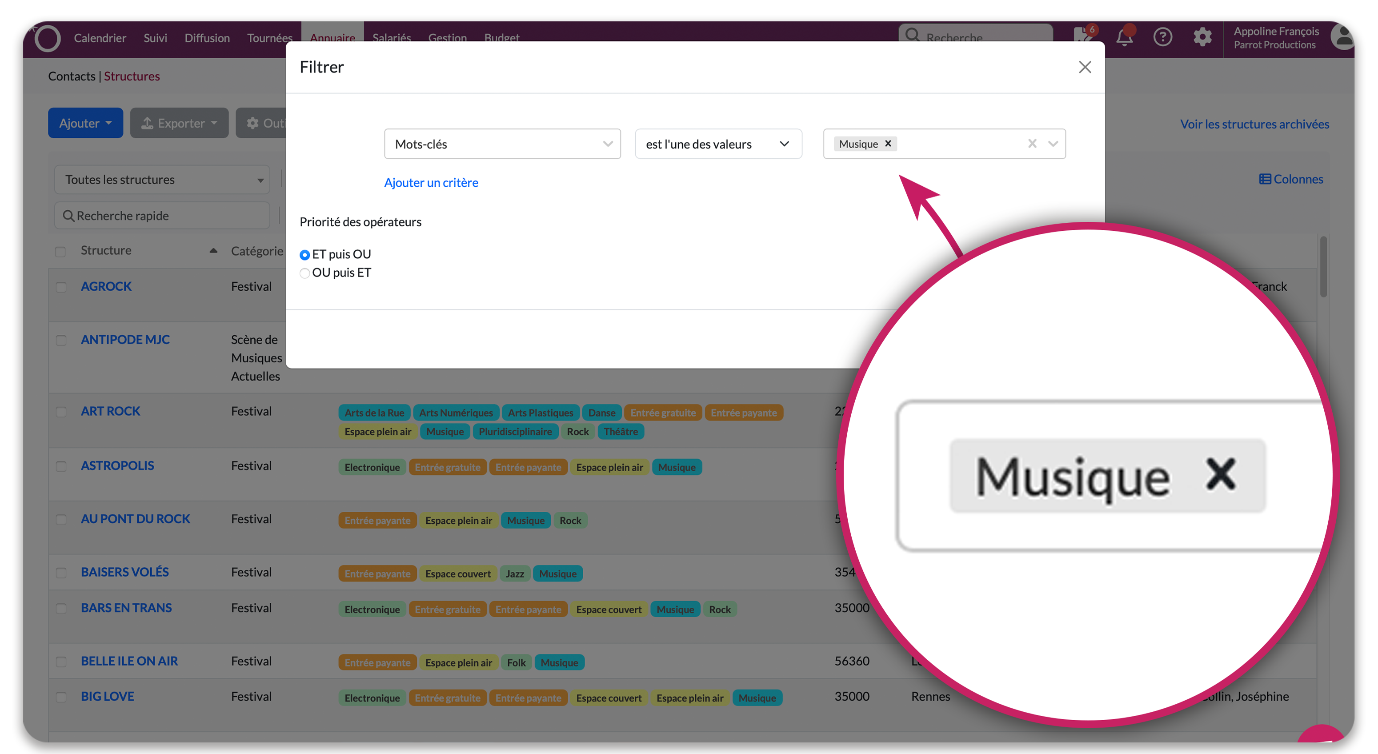Screen dimensions: 1378x754
Task: Click the Annuaire navigation menu item
Action: click(333, 38)
